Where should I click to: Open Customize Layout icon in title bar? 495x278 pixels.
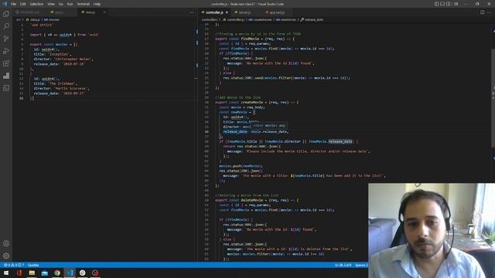click(x=456, y=4)
